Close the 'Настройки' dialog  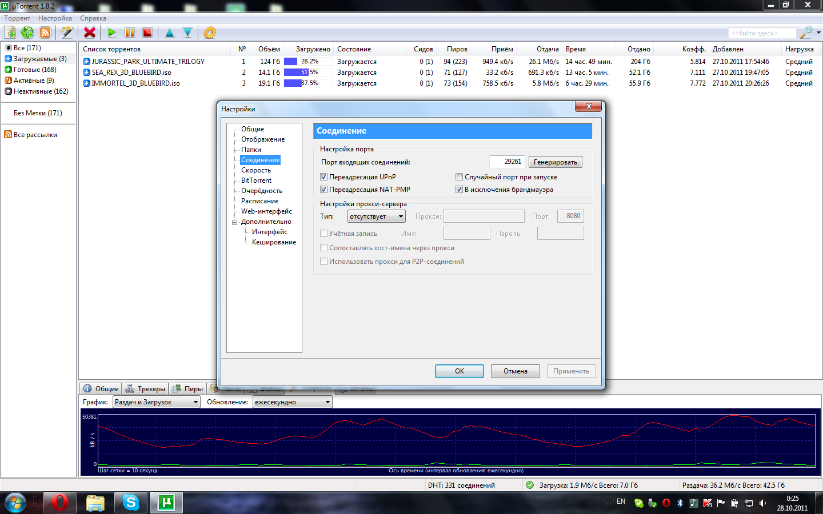(x=589, y=106)
